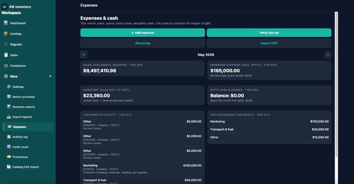Screen dimensions: 354x184
Task: Click Unsold stock note text
Action: tap(108, 101)
